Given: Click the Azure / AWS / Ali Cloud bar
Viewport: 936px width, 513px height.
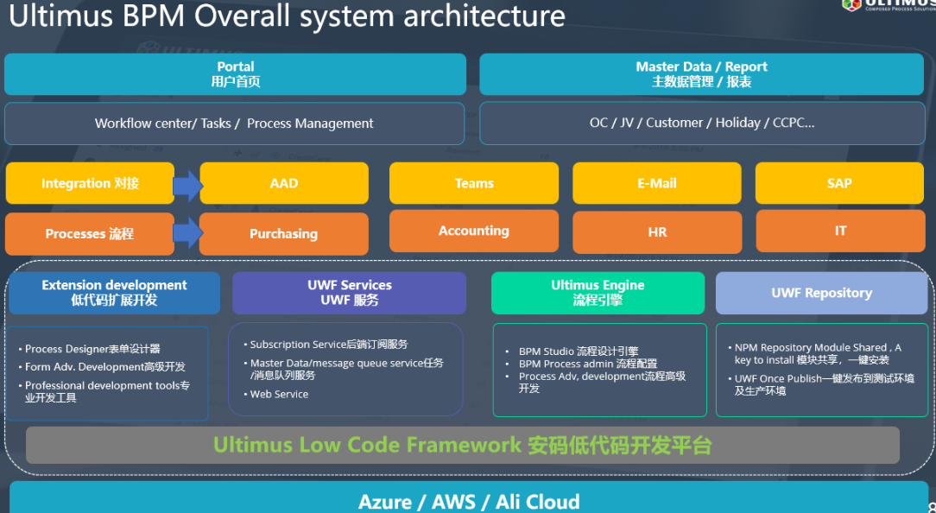Looking at the screenshot, I should pos(469,498).
